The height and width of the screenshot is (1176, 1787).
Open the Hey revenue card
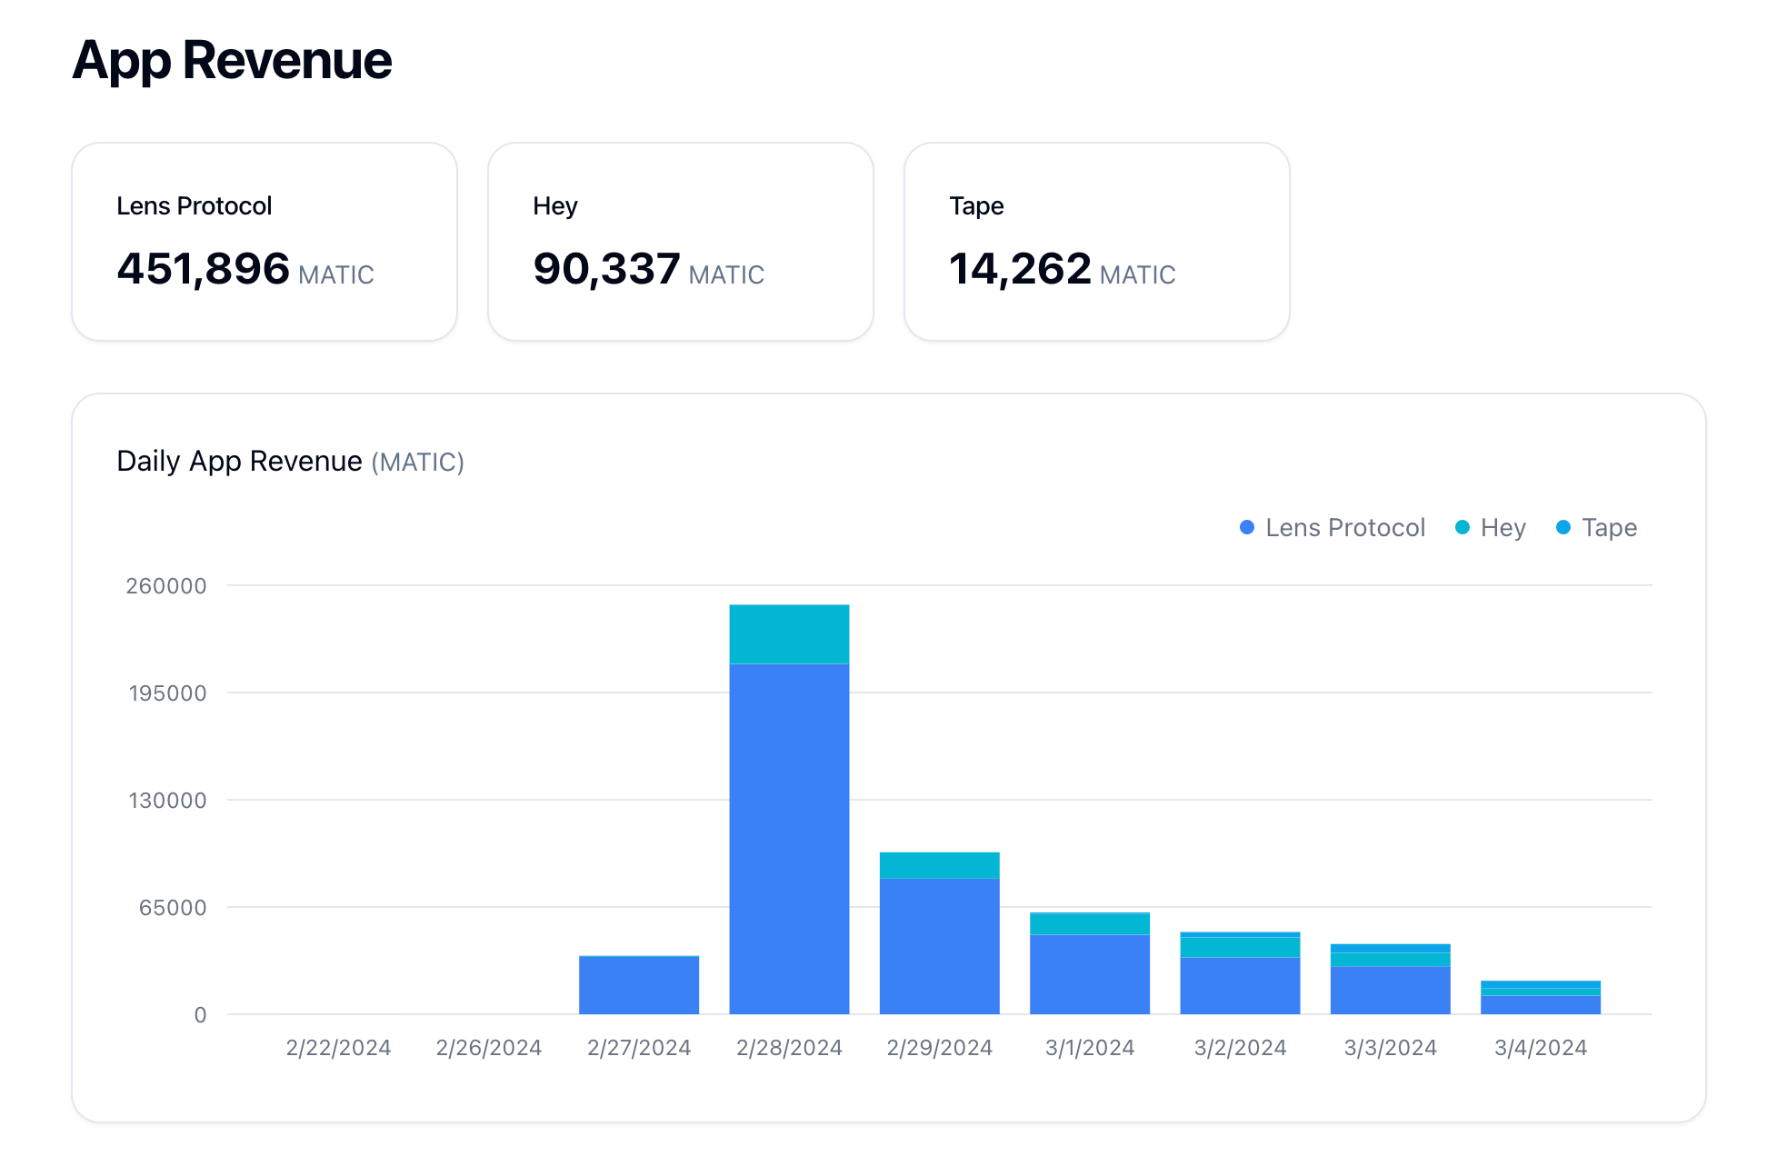[x=681, y=242]
